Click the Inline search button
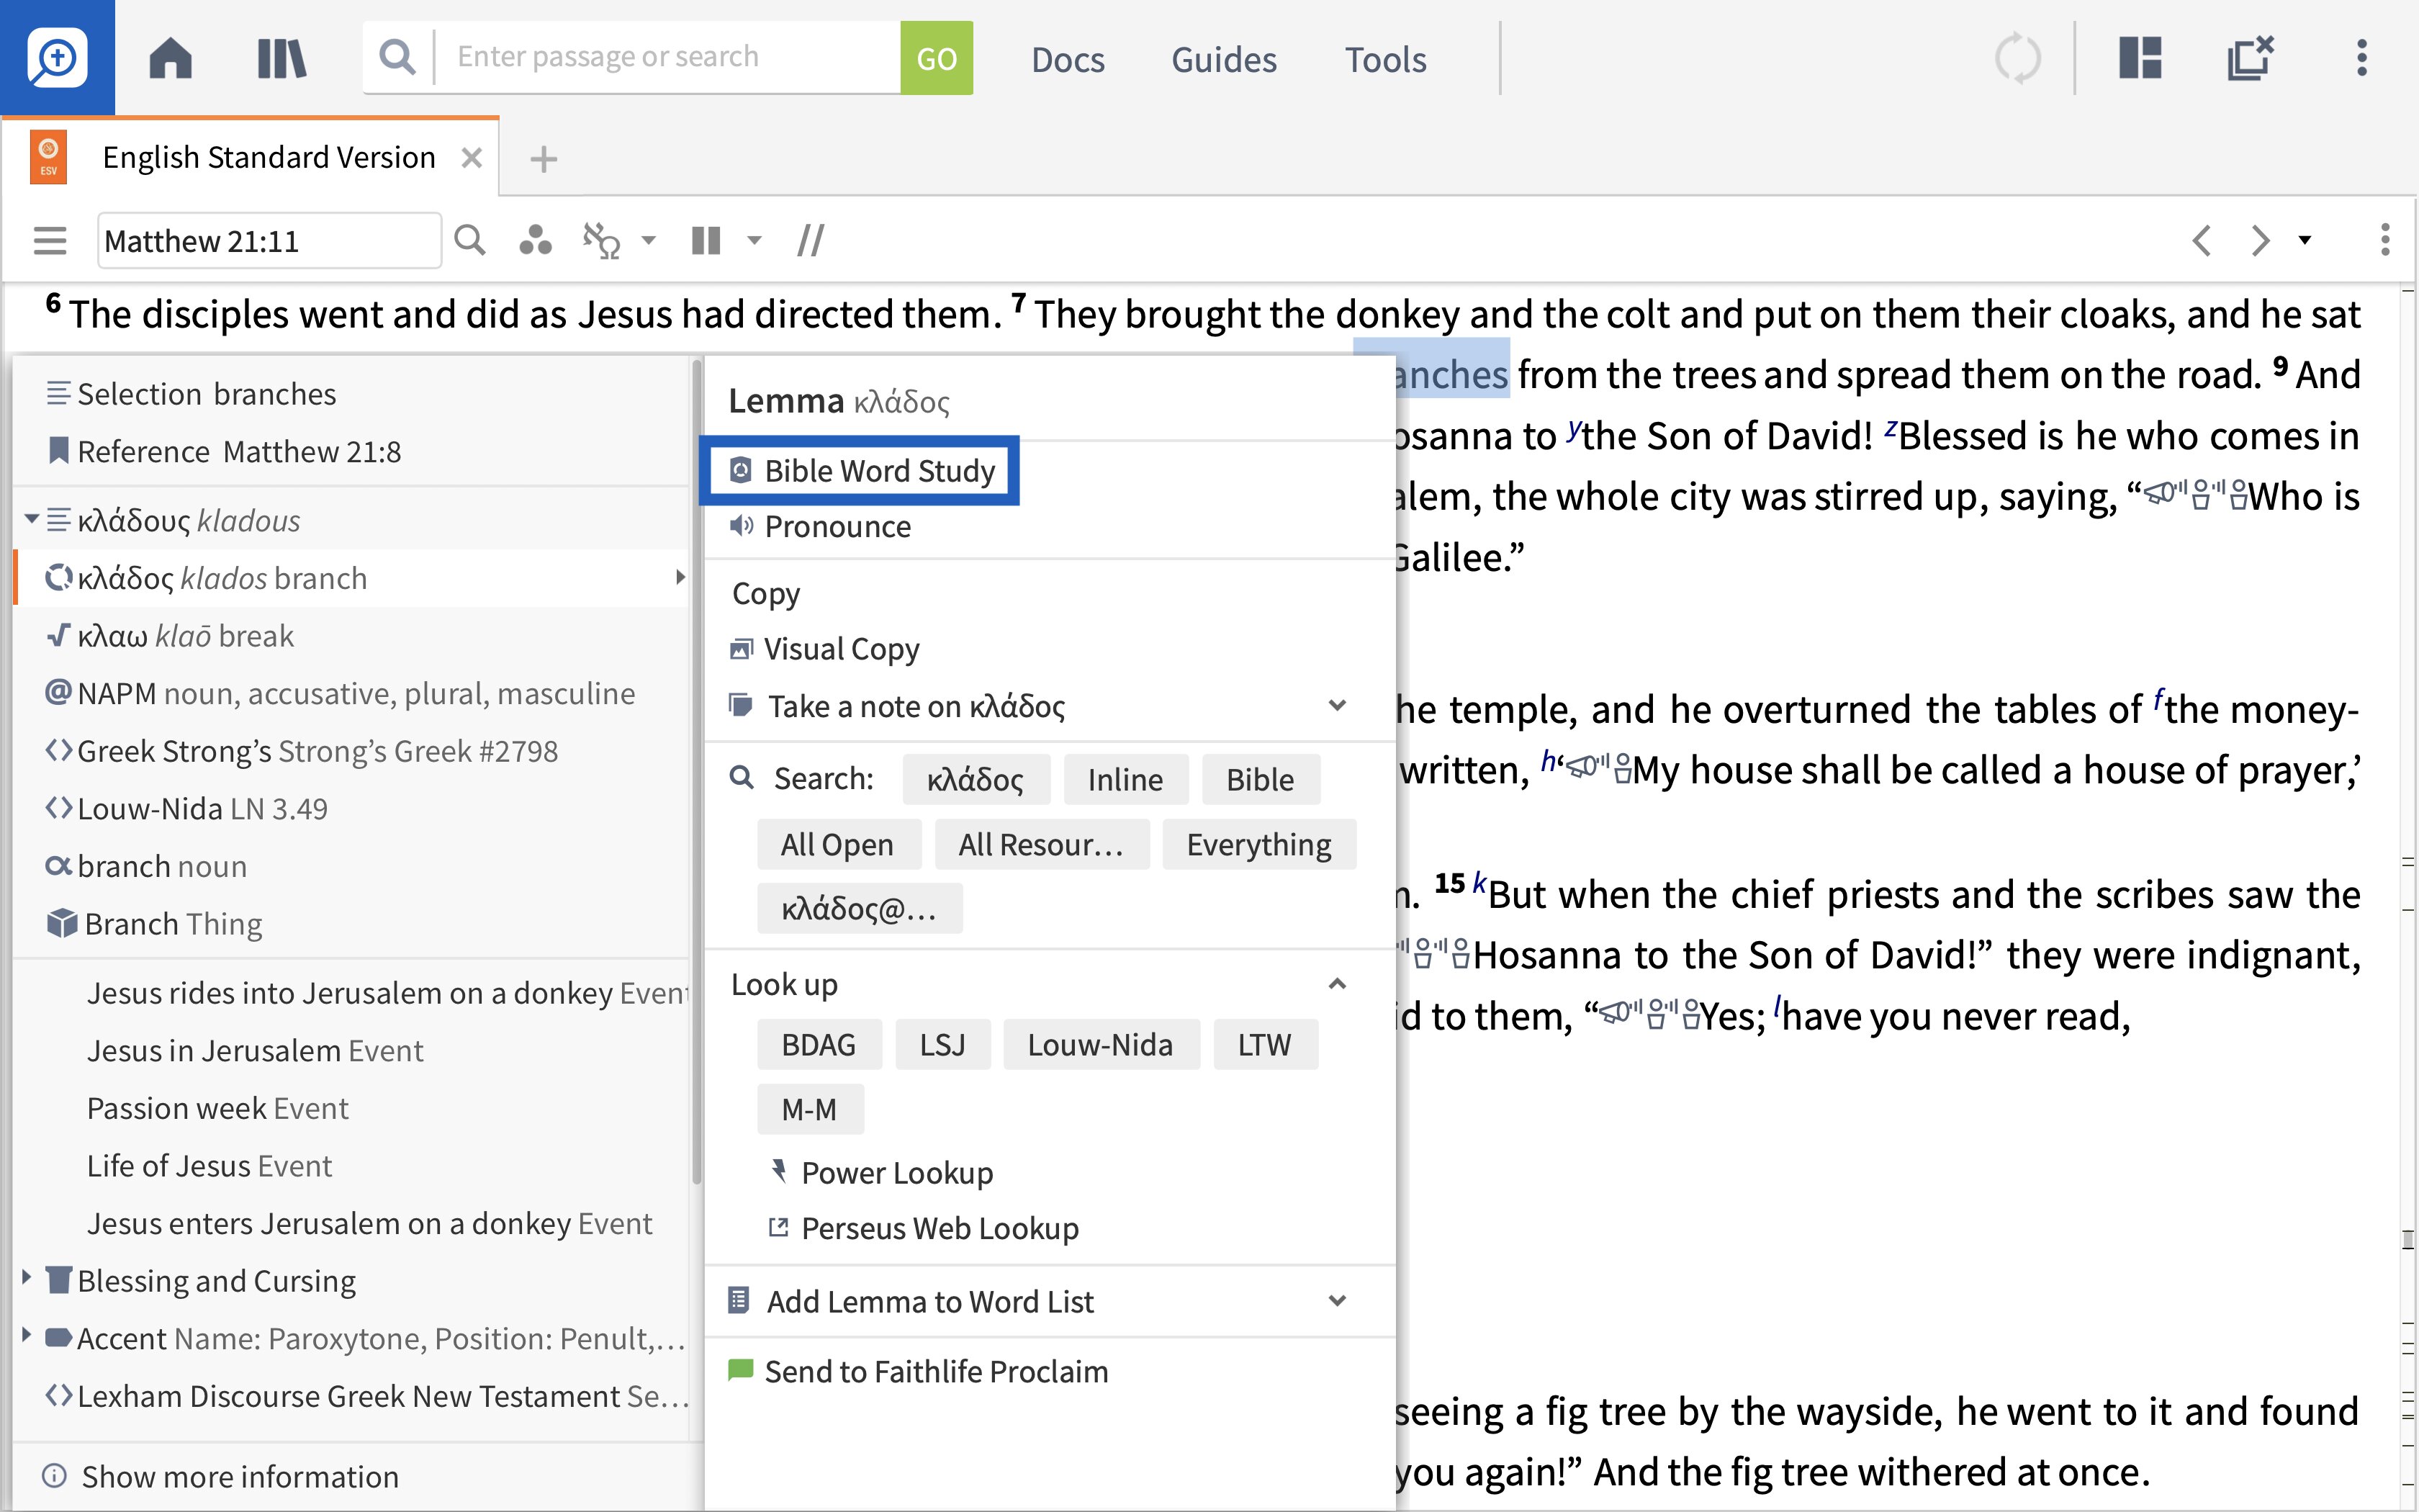This screenshot has height=1512, width=2419. (x=1125, y=779)
